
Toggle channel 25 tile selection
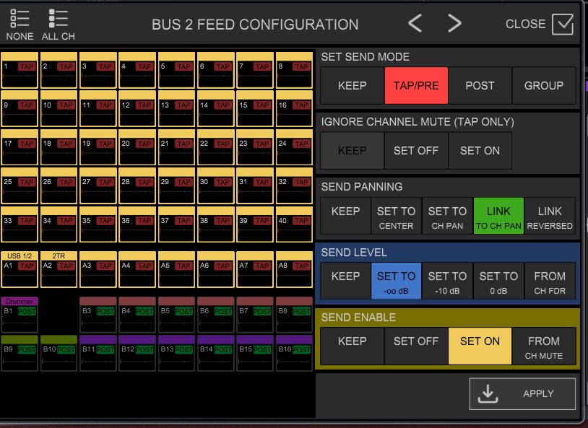[20, 186]
